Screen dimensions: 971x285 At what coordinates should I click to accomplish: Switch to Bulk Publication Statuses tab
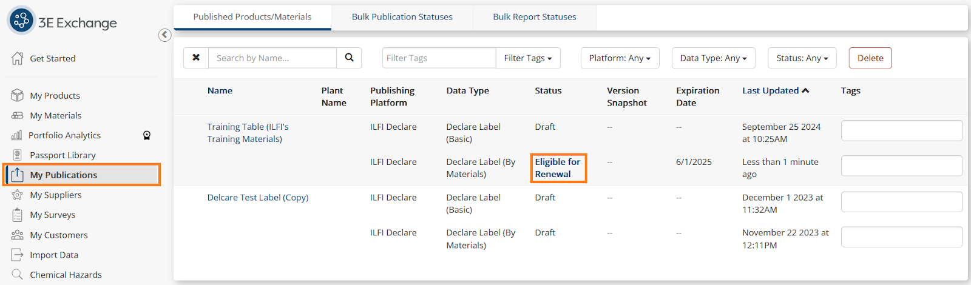tap(402, 17)
